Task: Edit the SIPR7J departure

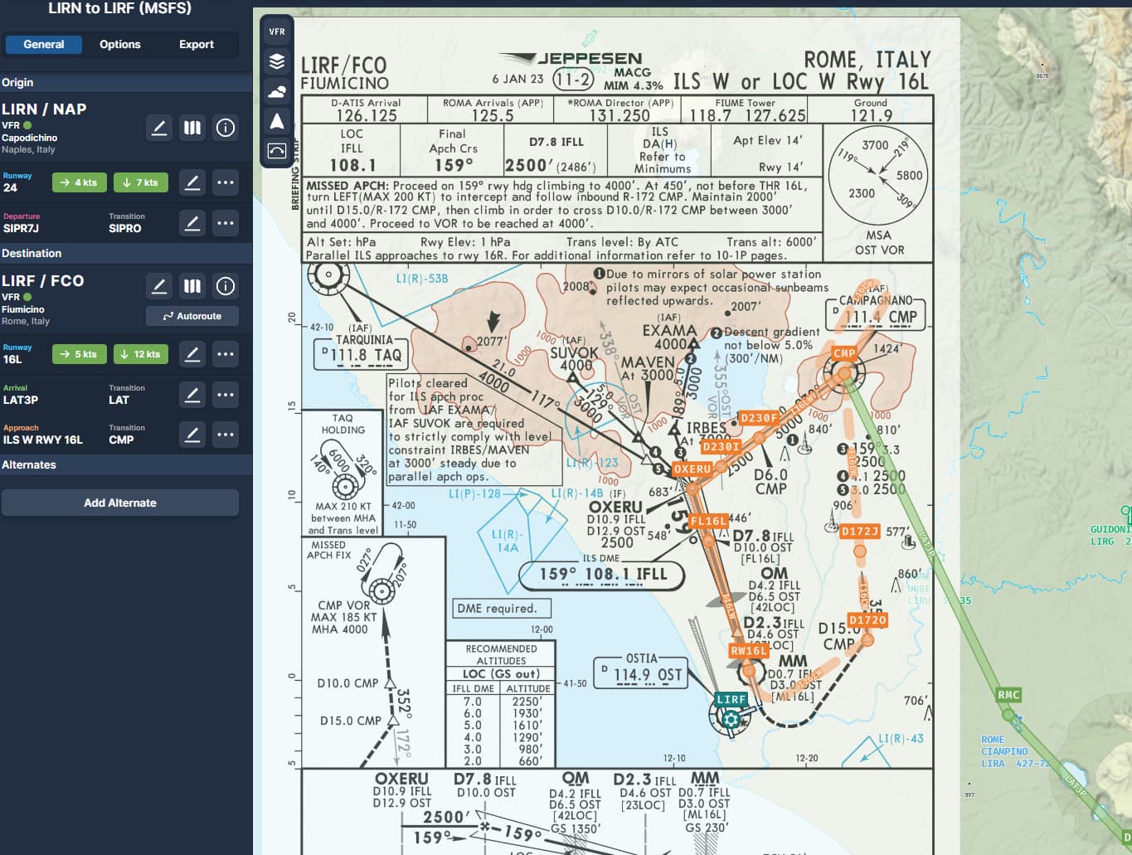Action: coord(192,223)
